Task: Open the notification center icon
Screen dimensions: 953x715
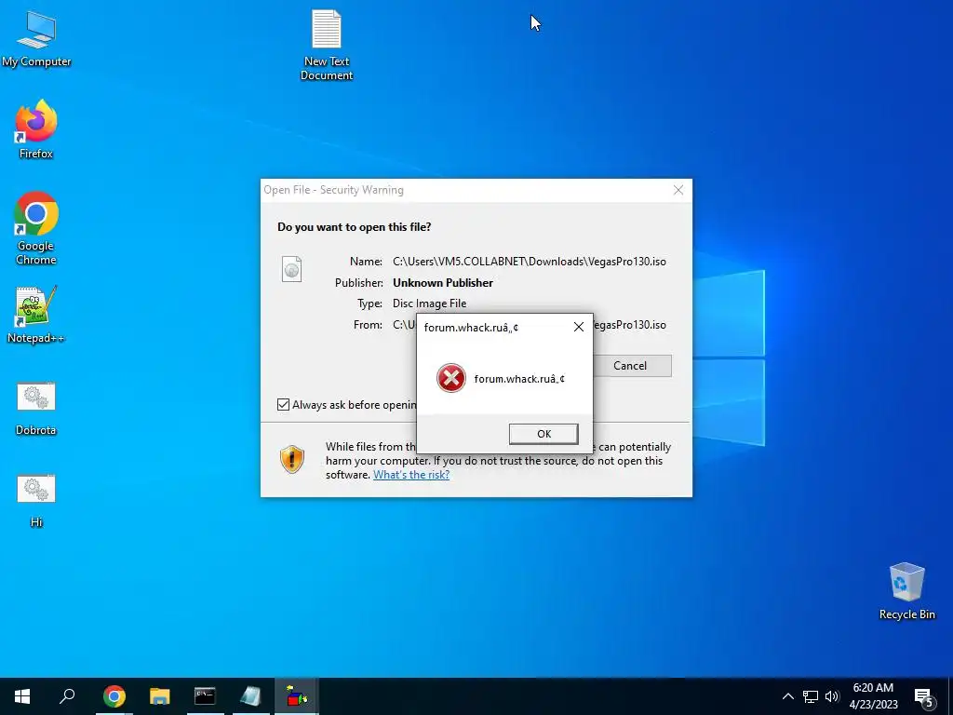Action: (924, 696)
